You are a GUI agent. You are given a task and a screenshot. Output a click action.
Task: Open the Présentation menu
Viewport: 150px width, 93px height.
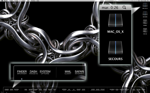tap(22, 1)
